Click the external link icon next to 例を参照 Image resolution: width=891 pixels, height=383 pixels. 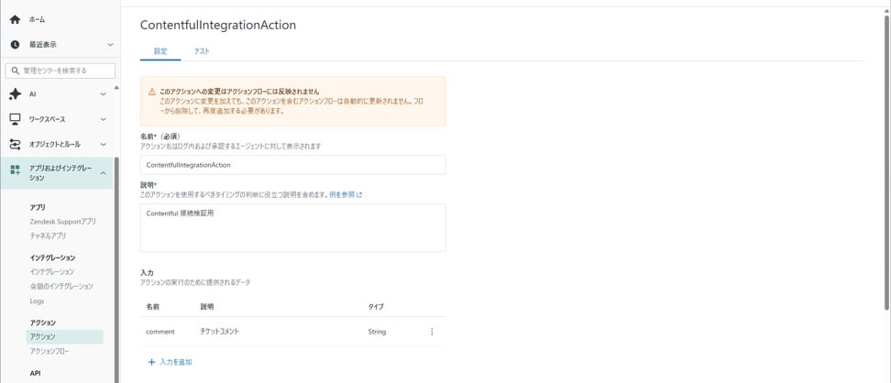point(359,194)
